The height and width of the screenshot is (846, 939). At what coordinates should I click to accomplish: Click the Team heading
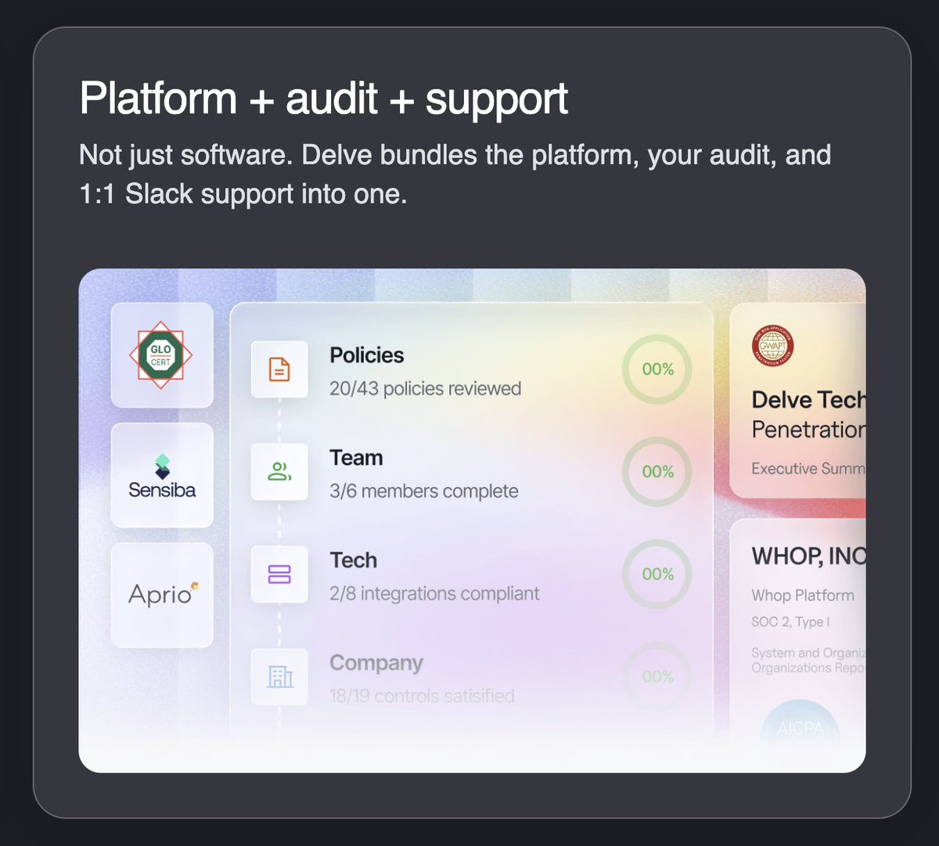pos(356,458)
